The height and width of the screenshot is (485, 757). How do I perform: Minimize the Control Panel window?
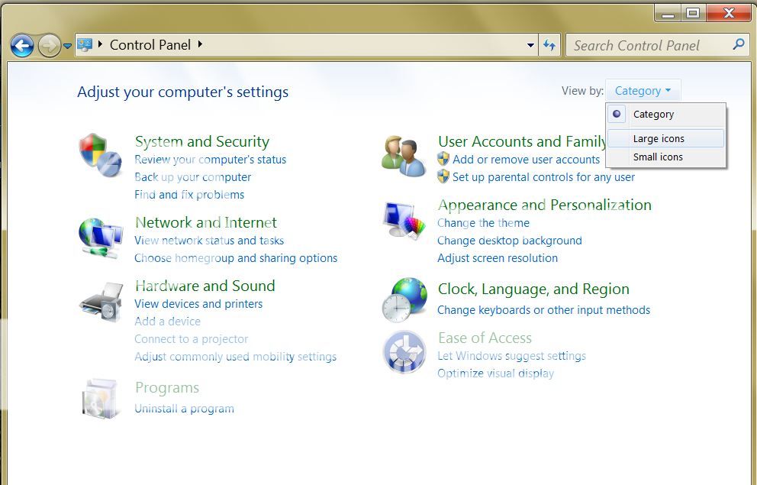coord(668,13)
